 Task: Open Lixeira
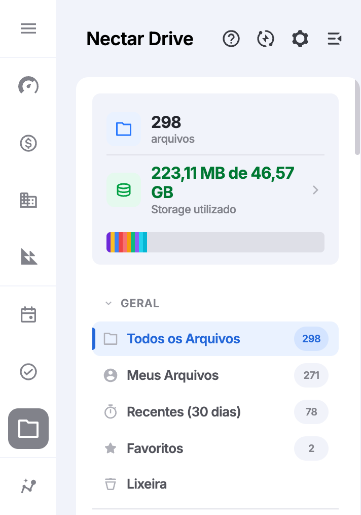pyautogui.click(x=215, y=484)
